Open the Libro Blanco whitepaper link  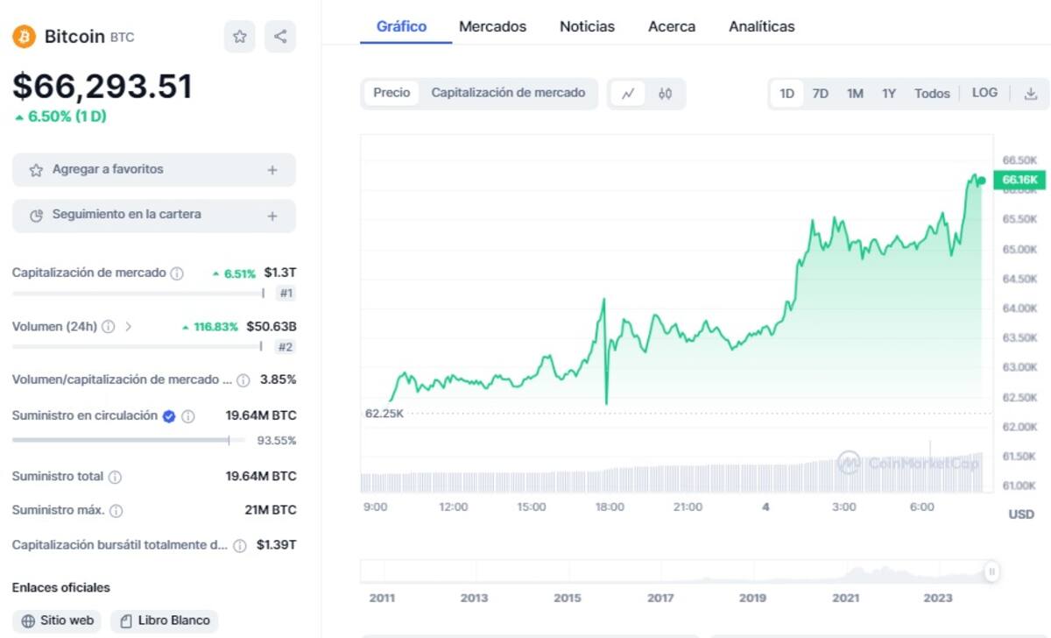pos(164,620)
